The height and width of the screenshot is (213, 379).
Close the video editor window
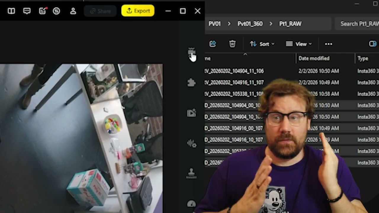(x=197, y=11)
